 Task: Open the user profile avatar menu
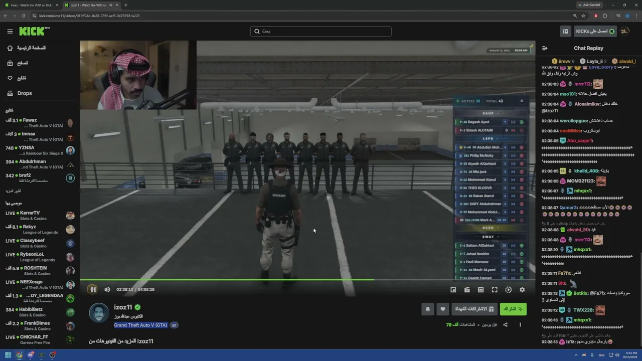[625, 31]
